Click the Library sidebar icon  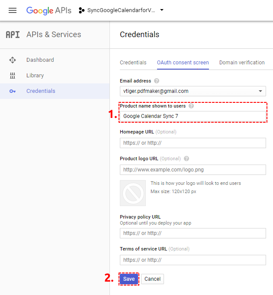tap(13, 76)
